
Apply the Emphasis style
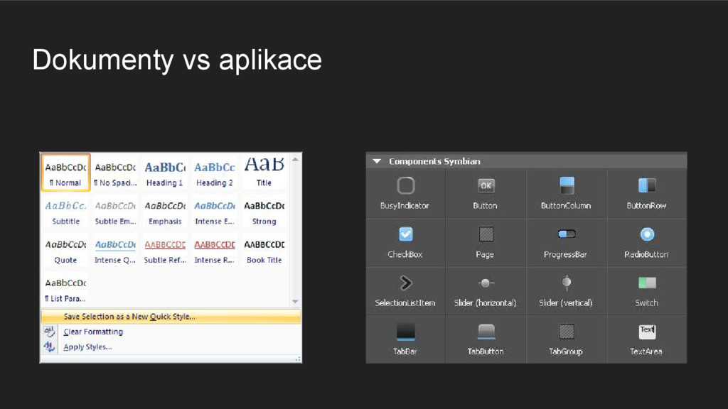(165, 212)
